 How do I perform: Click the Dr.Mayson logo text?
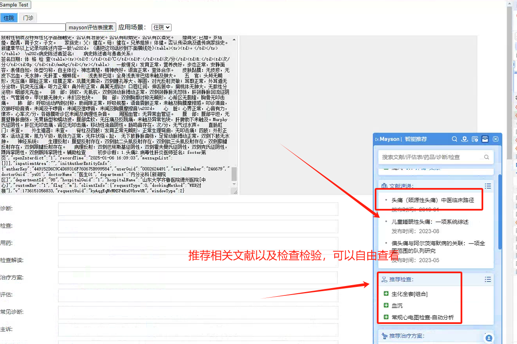387,139
